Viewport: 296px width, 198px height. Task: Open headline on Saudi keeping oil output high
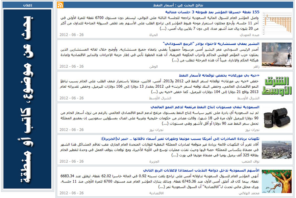pyautogui.click(x=205, y=107)
